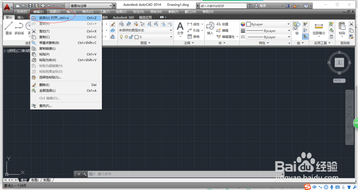Open the object color ByLayer dropdown
The width and height of the screenshot is (358, 190).
coord(268,24)
